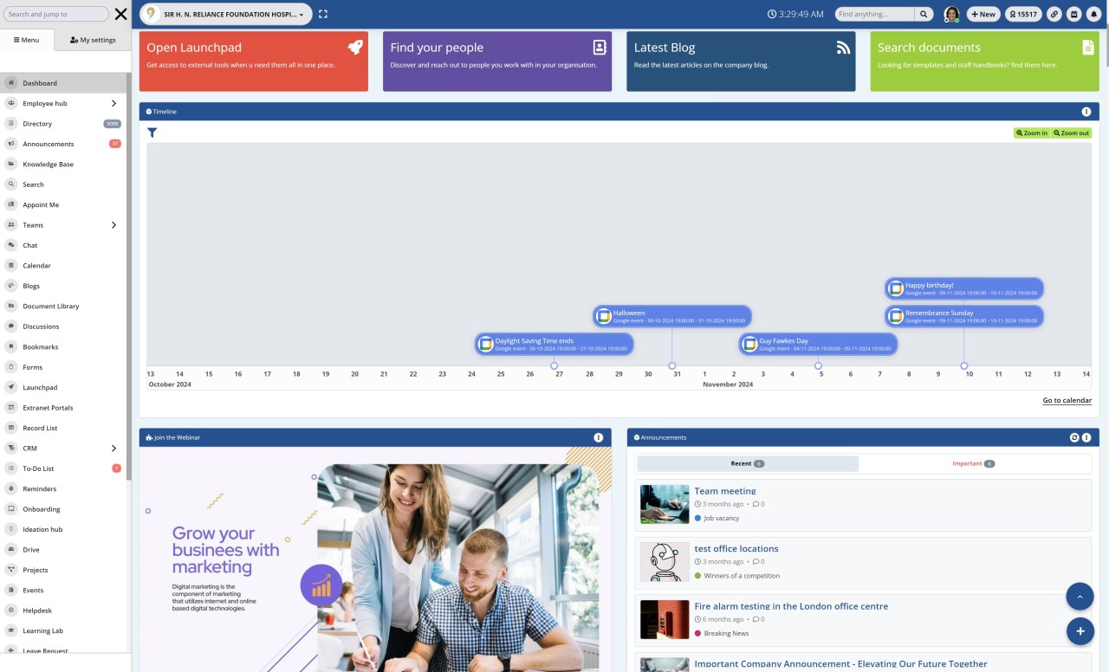Expand the CRM sidebar section
The height and width of the screenshot is (672, 1109).
point(113,449)
